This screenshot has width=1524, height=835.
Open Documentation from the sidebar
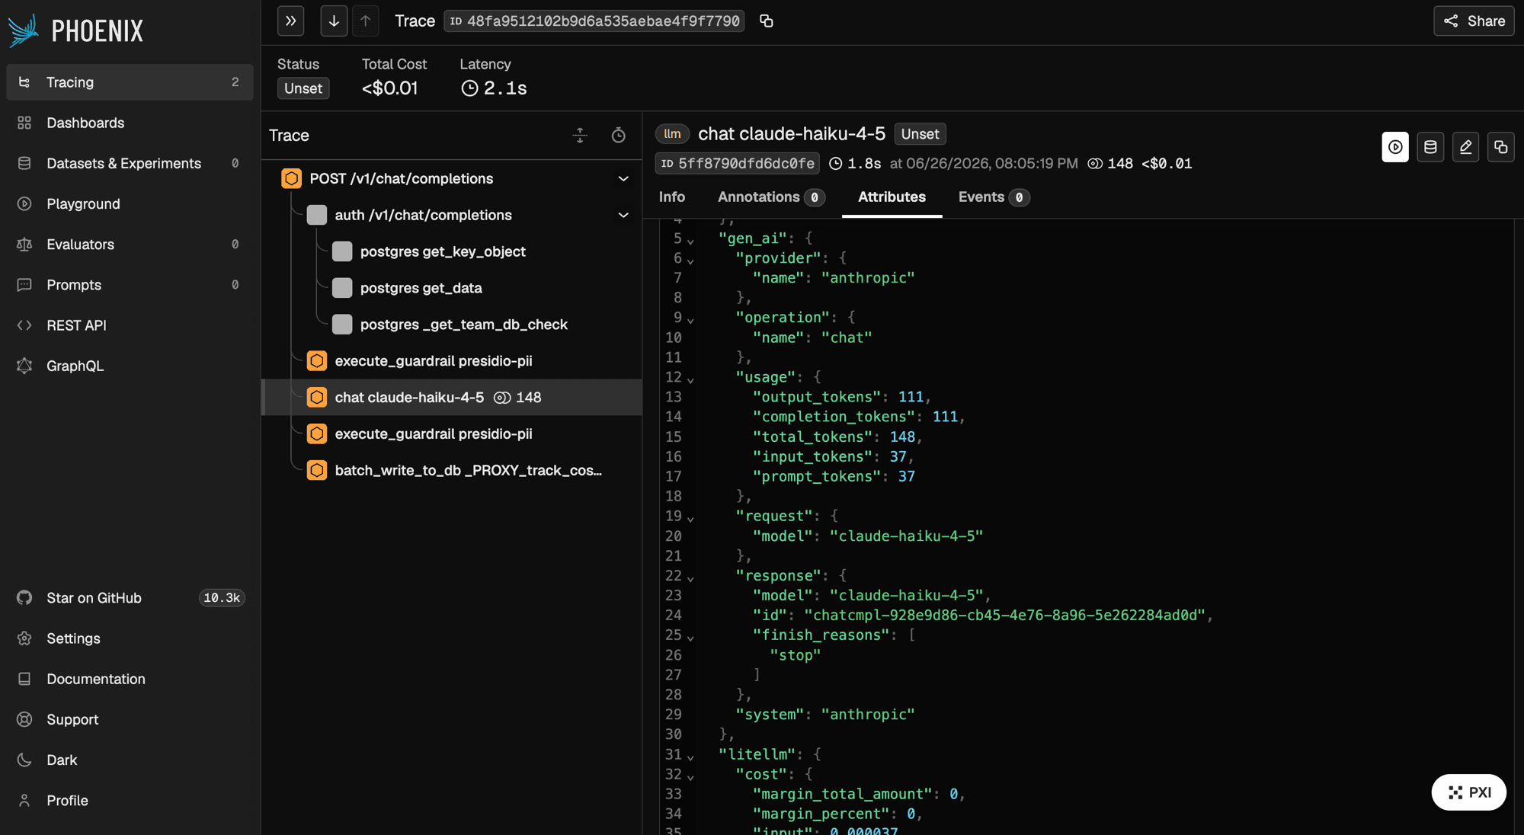pyautogui.click(x=130, y=678)
